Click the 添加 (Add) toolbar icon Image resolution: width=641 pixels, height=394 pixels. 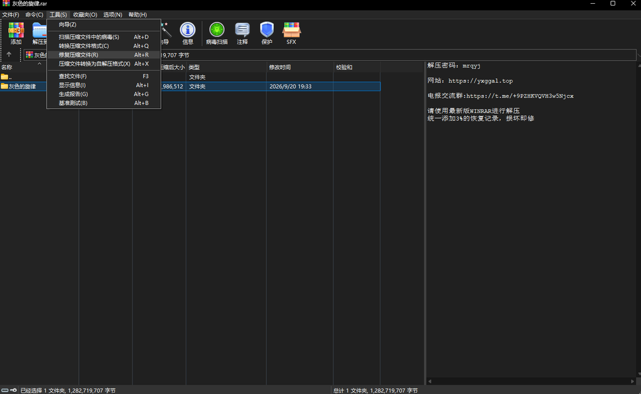click(16, 33)
